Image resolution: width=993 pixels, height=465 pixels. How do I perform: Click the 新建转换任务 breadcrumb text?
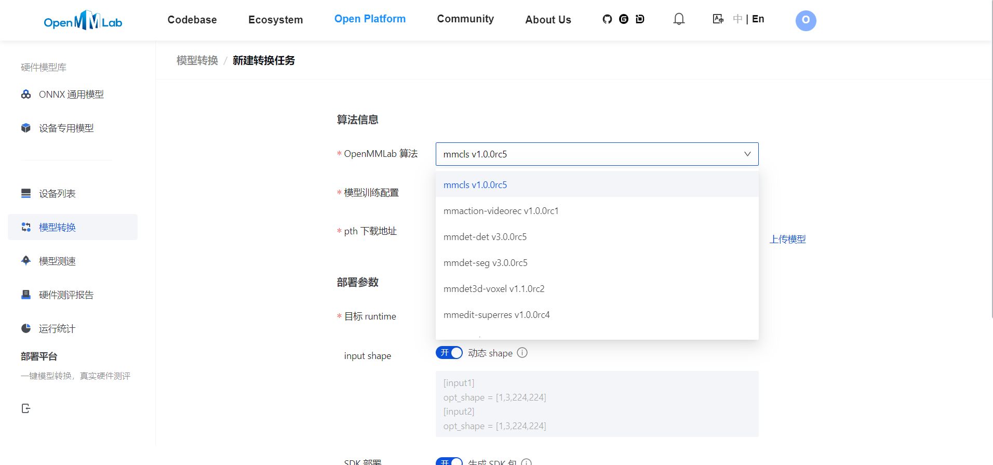click(x=264, y=60)
